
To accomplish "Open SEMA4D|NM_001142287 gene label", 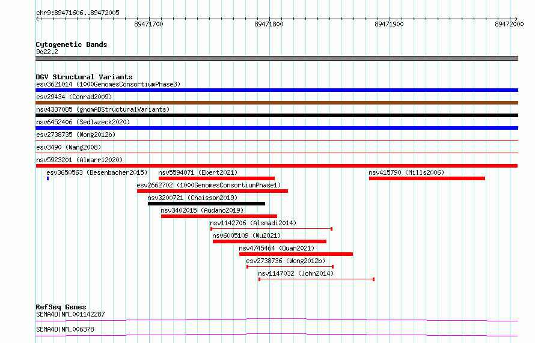I will click(70, 314).
